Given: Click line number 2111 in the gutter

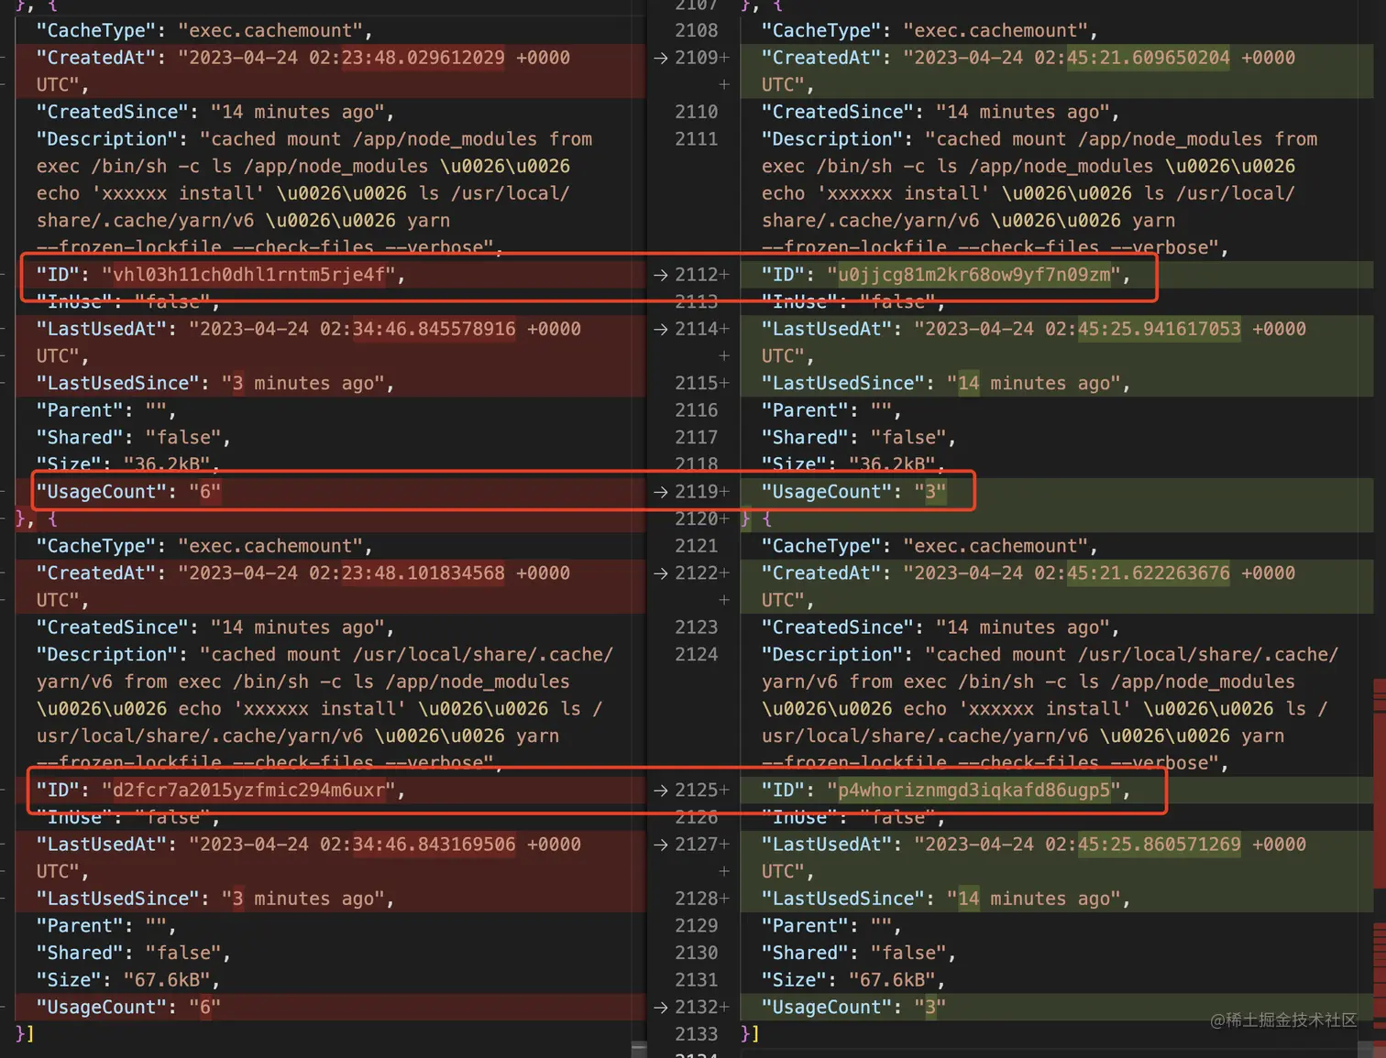Looking at the screenshot, I should 697,139.
